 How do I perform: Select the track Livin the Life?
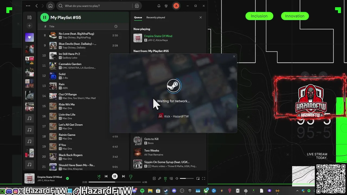pos(83,116)
